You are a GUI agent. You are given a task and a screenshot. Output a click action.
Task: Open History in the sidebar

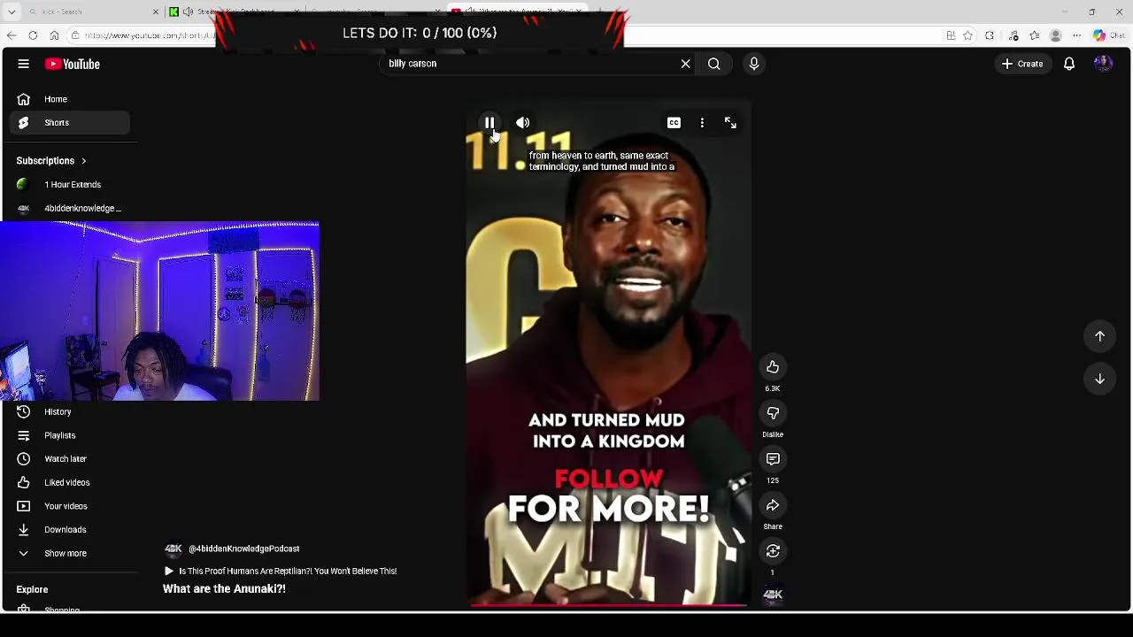[71, 412]
